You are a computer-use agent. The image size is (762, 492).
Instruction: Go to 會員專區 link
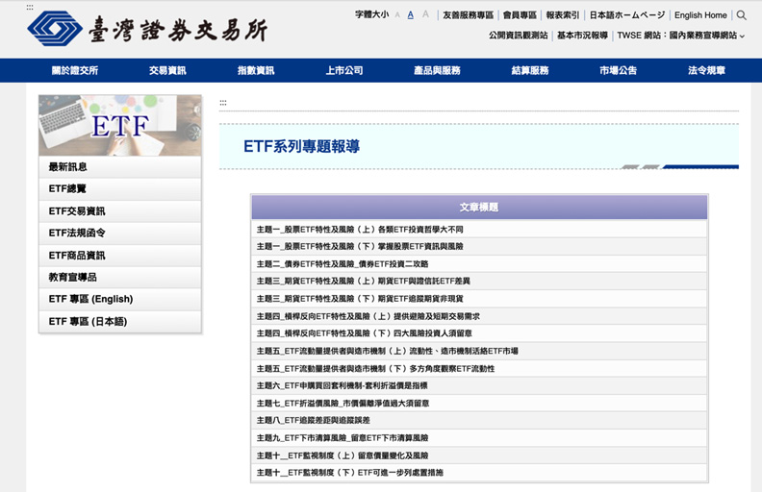click(520, 15)
